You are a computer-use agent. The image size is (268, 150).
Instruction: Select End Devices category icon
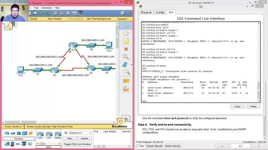tap(7, 144)
